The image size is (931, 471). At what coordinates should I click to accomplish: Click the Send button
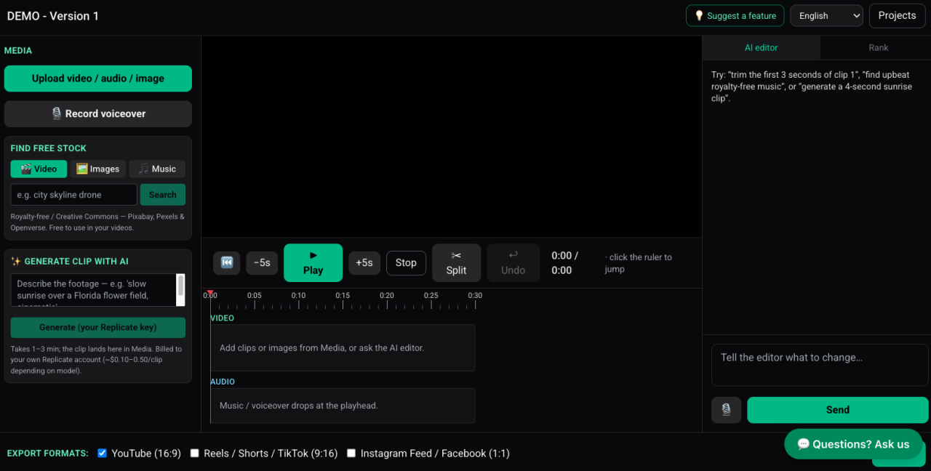[x=838, y=410]
